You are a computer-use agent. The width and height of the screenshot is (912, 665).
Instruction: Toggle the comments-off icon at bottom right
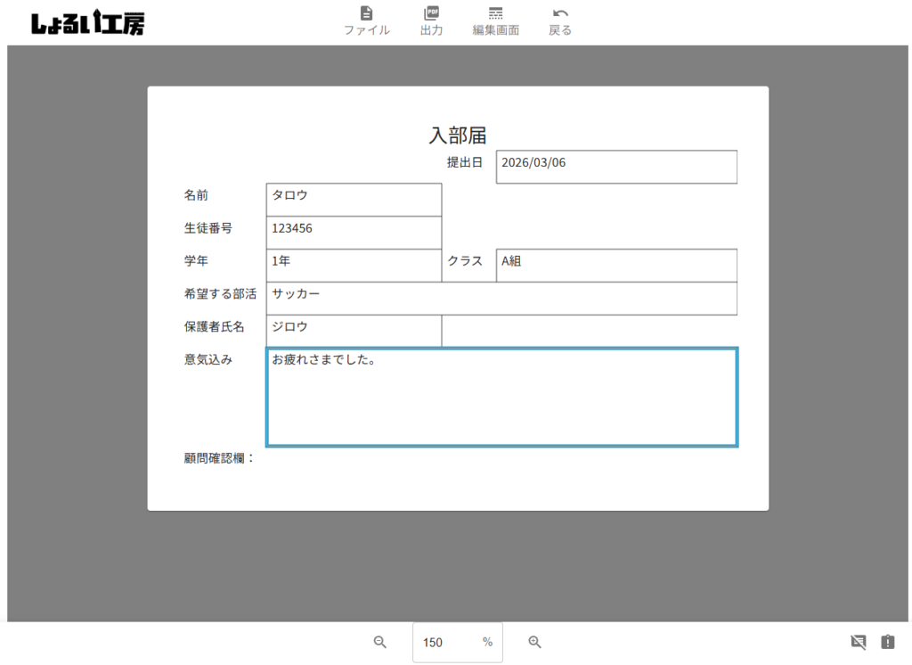[858, 642]
